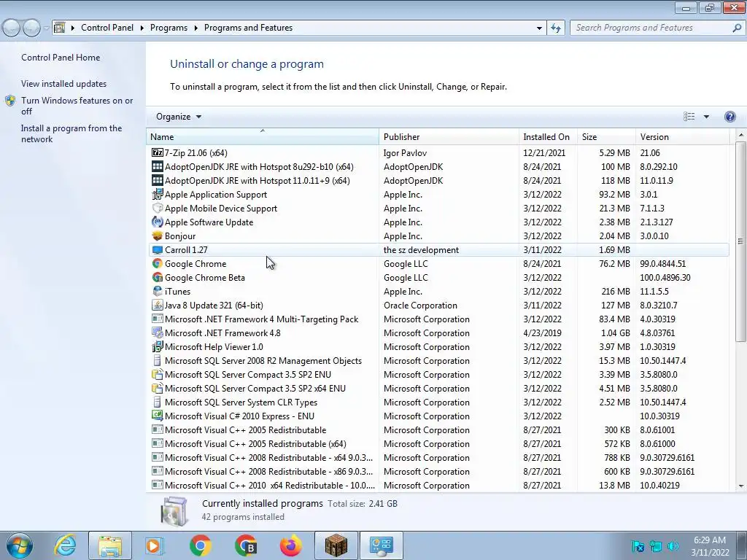Click the vertical scrollbar thumb
The height and width of the screenshot is (560, 747).
click(741, 241)
